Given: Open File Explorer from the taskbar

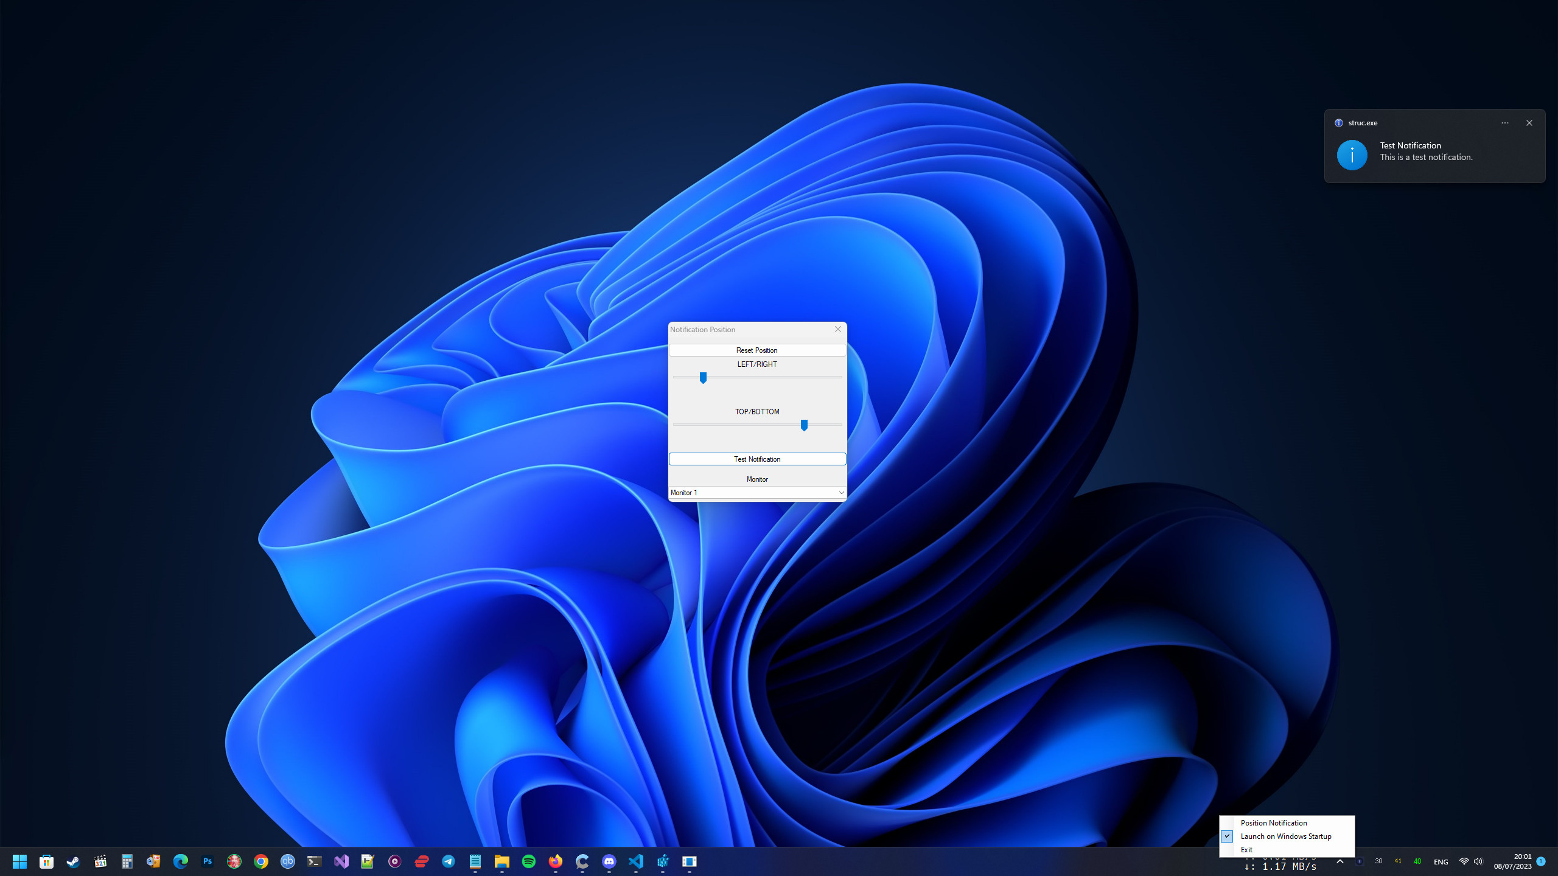Looking at the screenshot, I should point(501,861).
